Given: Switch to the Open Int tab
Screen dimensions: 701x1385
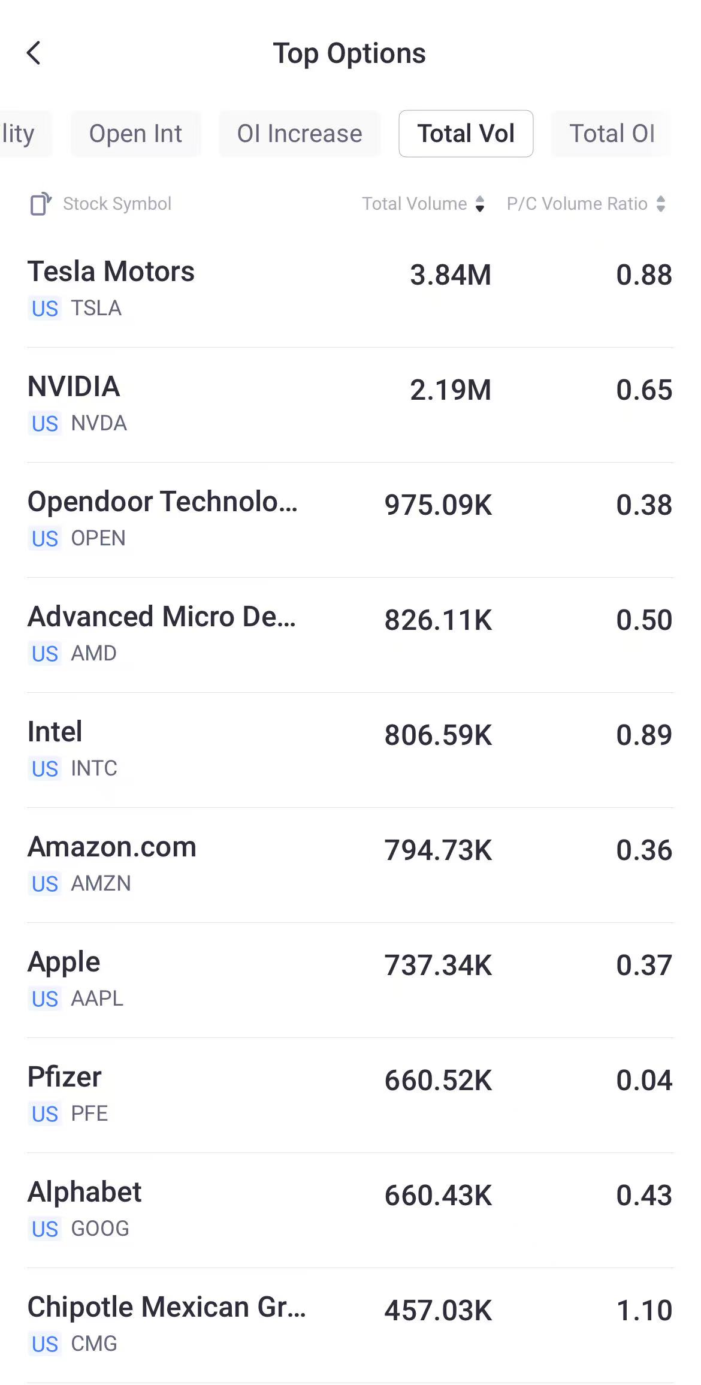Looking at the screenshot, I should [135, 134].
